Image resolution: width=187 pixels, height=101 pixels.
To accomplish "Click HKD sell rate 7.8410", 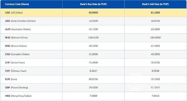I will [x=155, y=96].
